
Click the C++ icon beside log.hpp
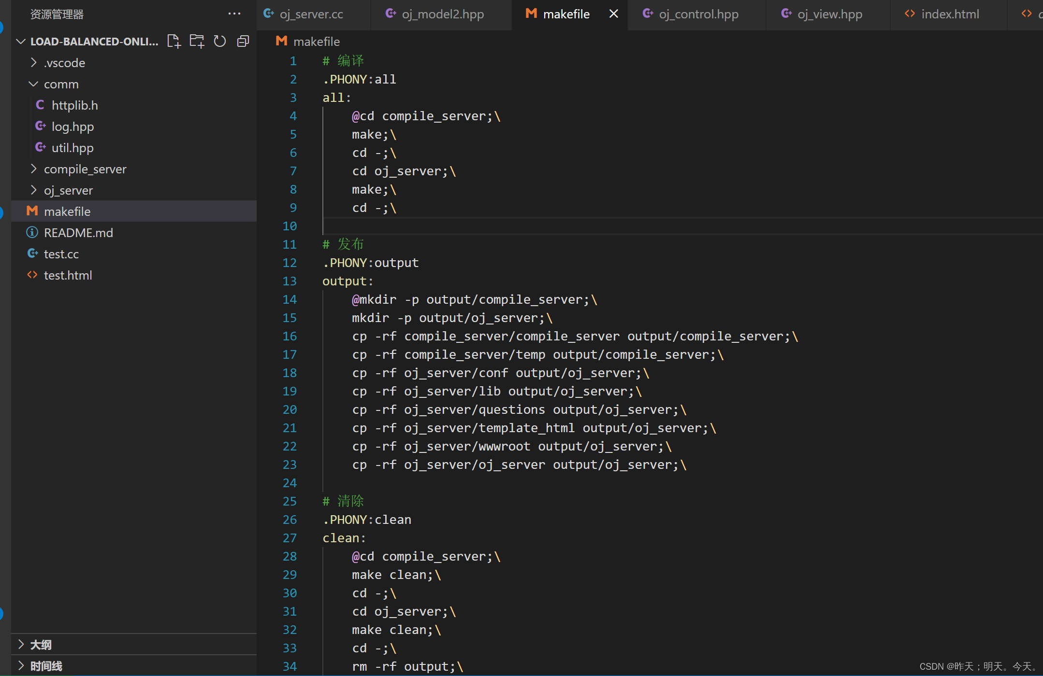(x=40, y=126)
